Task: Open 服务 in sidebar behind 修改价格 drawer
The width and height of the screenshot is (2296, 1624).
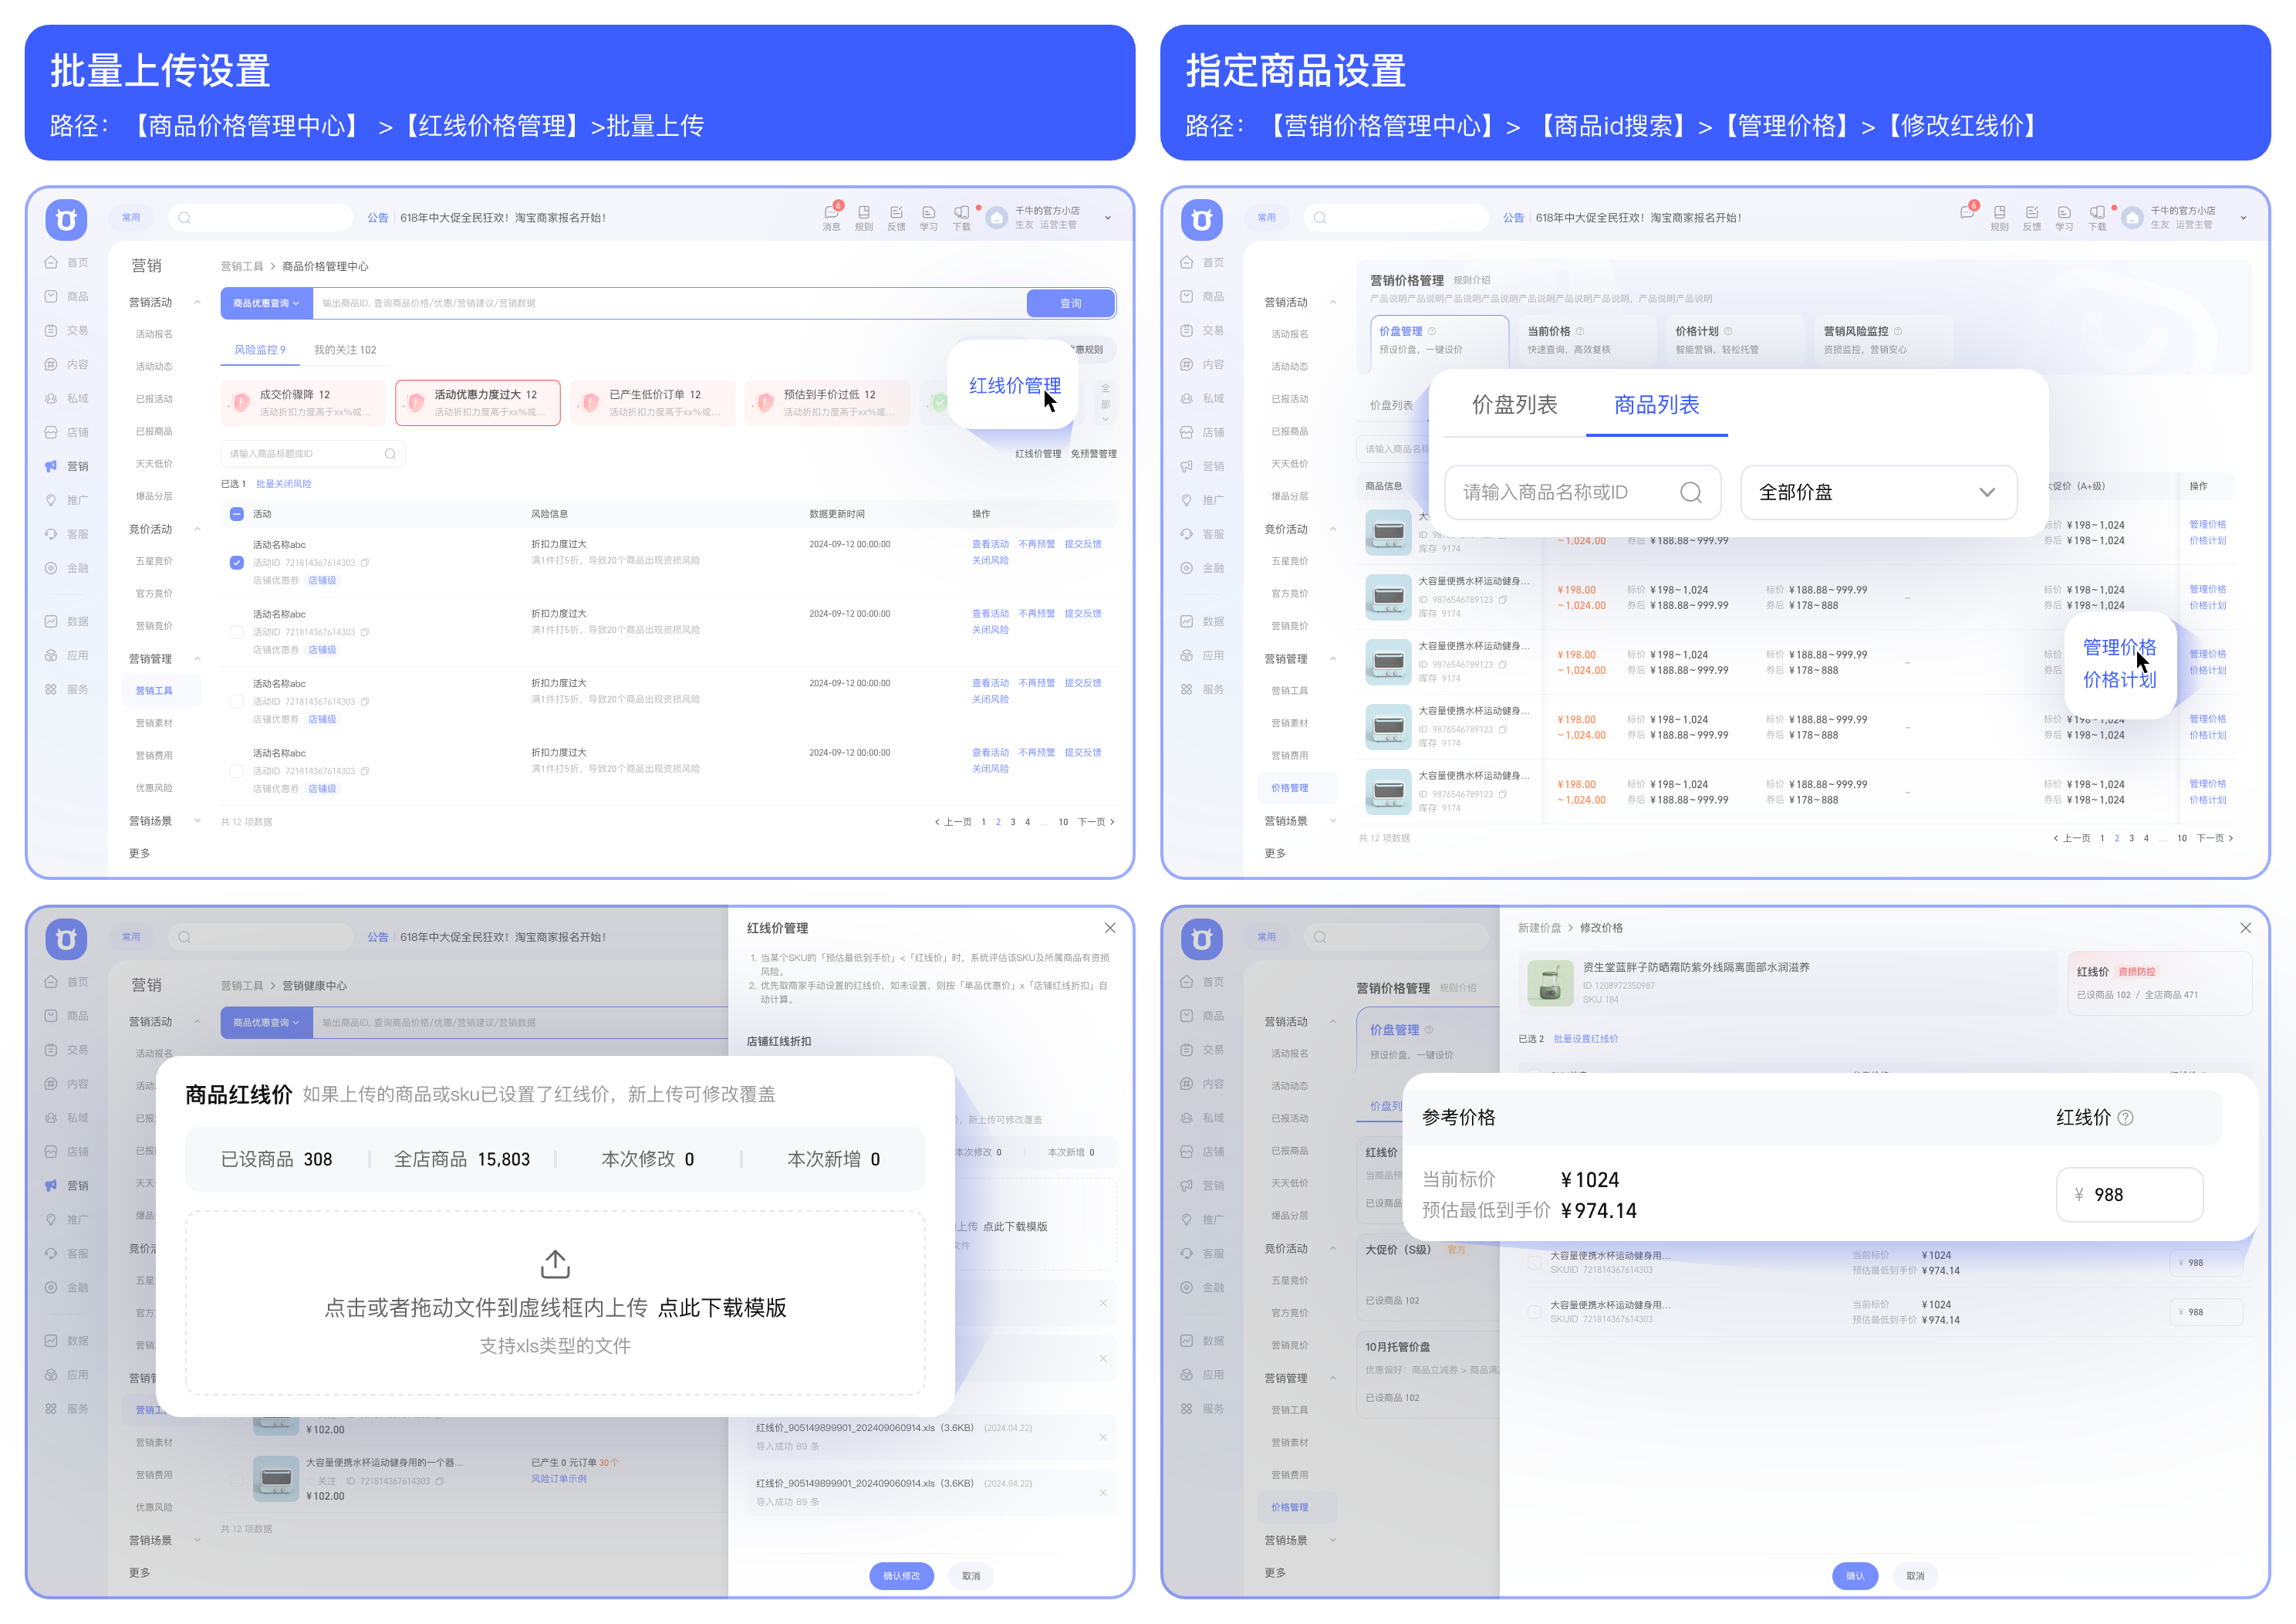Action: tap(1201, 1409)
